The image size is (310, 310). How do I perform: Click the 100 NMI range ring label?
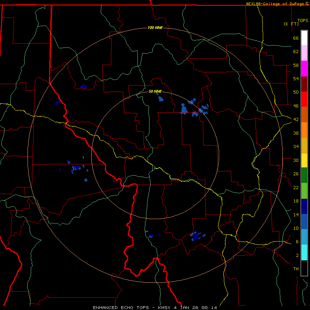click(155, 28)
